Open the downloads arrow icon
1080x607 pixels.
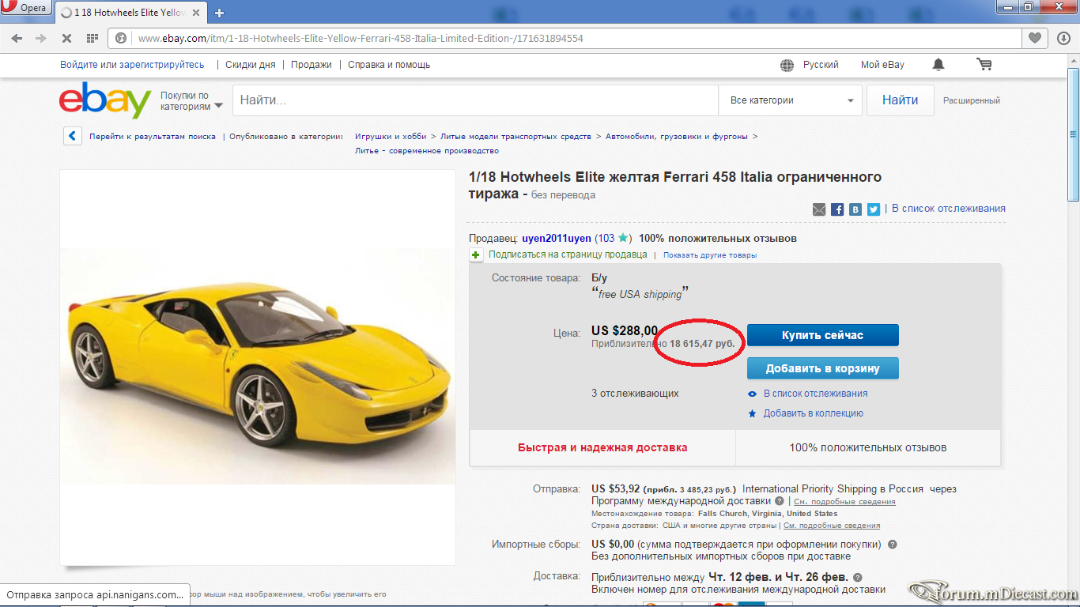(1063, 38)
